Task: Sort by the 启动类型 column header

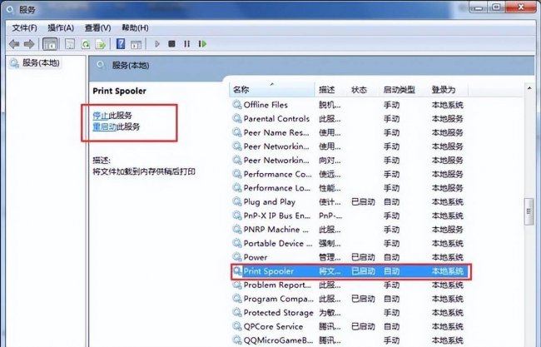Action: click(x=404, y=90)
